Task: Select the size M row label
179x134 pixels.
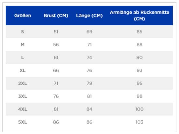Action: point(22,44)
